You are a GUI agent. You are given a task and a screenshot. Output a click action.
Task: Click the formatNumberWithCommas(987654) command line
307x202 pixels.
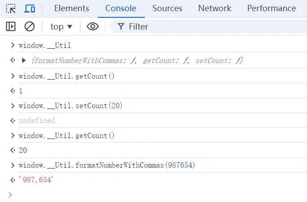107,165
